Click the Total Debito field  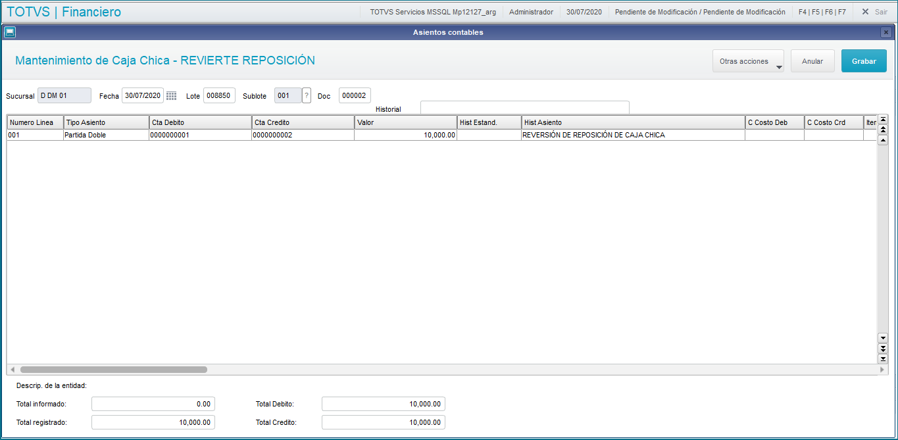pos(384,404)
